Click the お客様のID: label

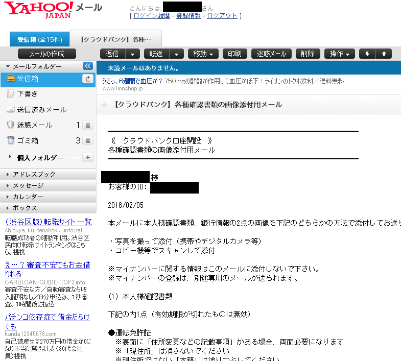[x=128, y=187]
